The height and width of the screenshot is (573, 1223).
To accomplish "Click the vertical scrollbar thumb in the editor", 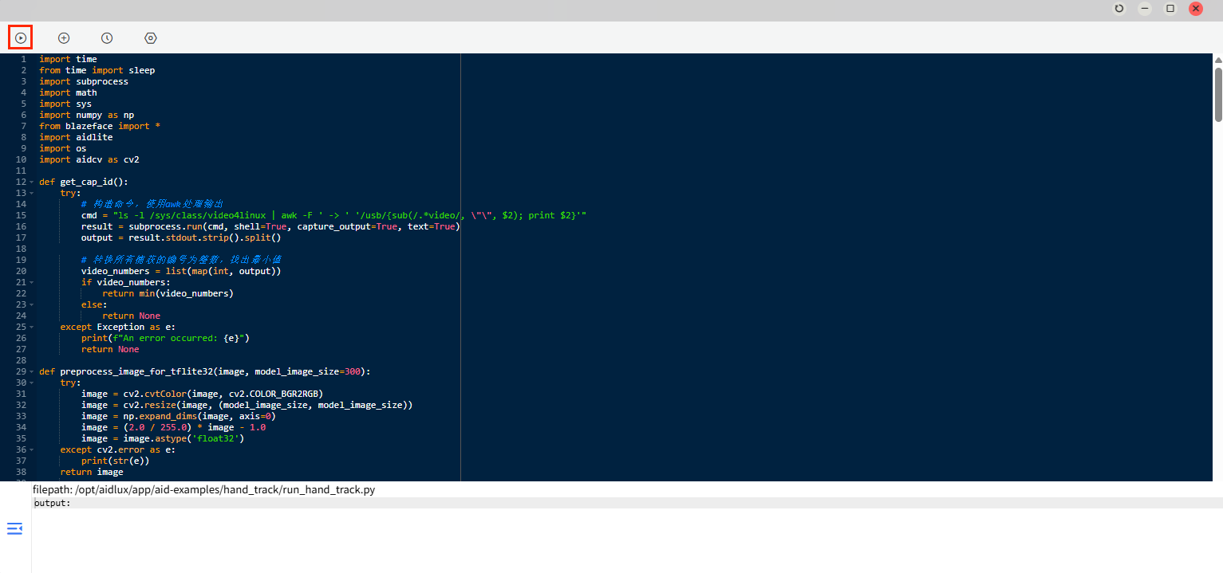I will (1218, 94).
